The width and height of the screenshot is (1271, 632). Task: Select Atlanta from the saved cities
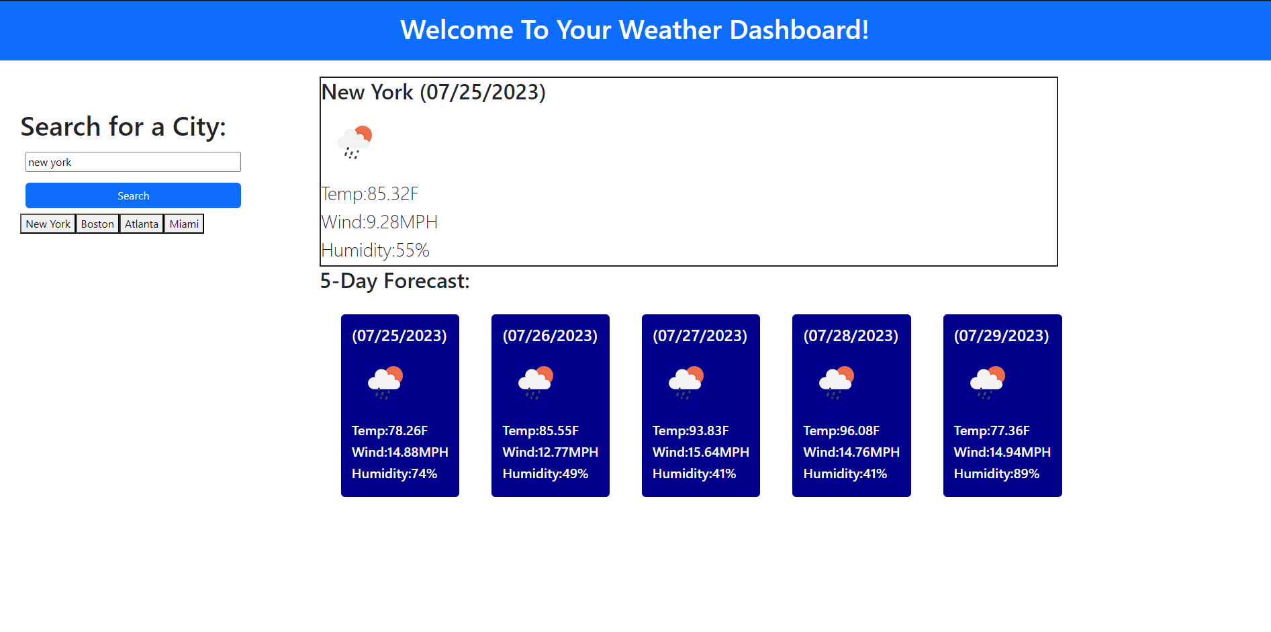pyautogui.click(x=141, y=224)
